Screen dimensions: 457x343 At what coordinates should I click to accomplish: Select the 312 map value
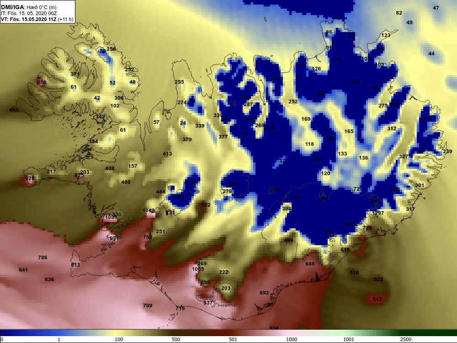[392, 129]
